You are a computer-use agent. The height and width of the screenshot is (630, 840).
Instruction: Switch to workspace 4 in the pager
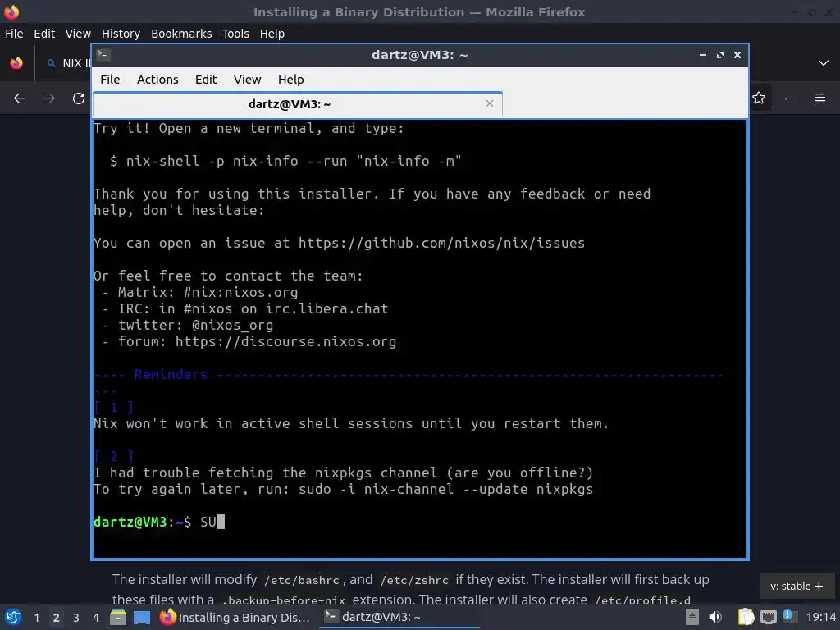(x=96, y=618)
